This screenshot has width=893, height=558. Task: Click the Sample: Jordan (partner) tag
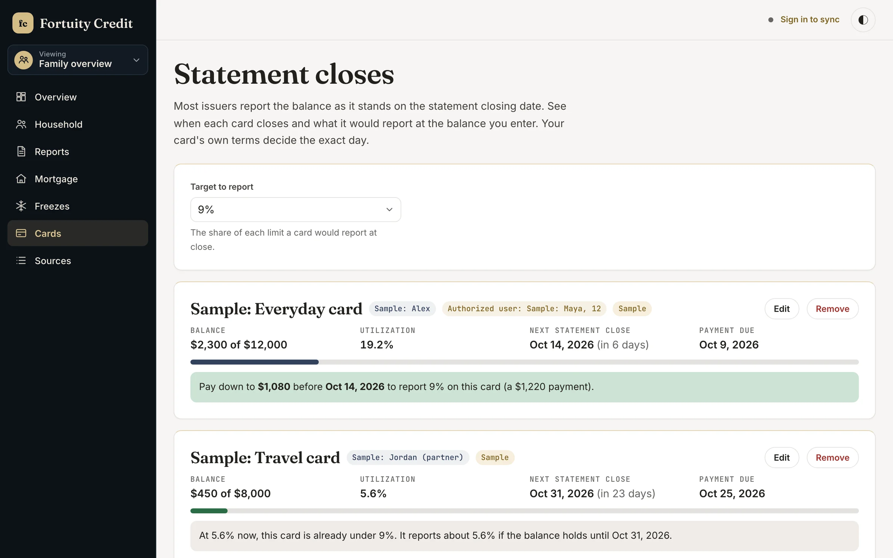point(408,458)
